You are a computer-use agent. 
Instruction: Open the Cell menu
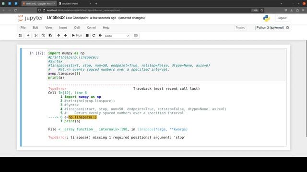point(77,28)
